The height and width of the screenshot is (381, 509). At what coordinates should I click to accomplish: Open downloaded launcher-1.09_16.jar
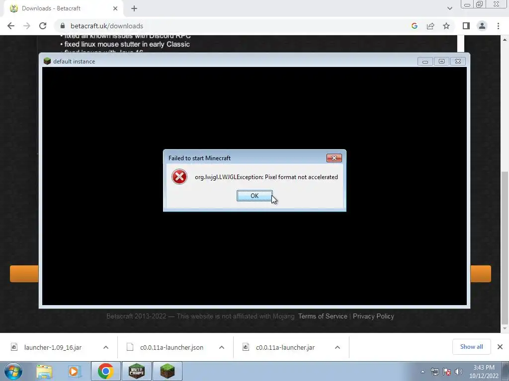pyautogui.click(x=53, y=347)
